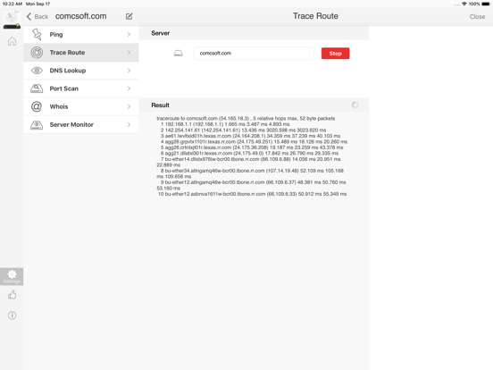The image size is (493, 370).
Task: Click the Port Scan drive icon
Action: 37,88
